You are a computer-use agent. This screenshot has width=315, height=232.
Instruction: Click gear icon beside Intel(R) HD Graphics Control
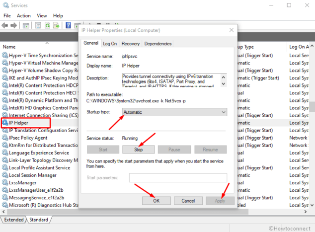coord(5,108)
